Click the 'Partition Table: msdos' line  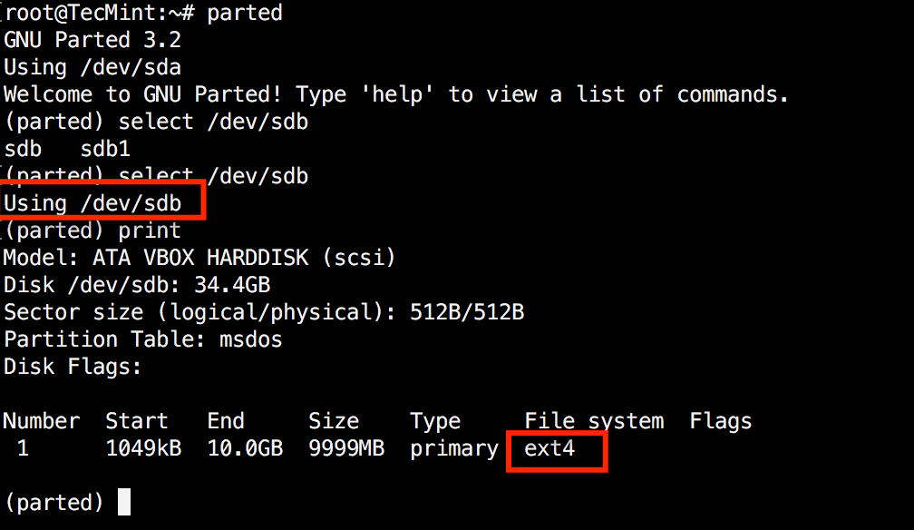(143, 339)
